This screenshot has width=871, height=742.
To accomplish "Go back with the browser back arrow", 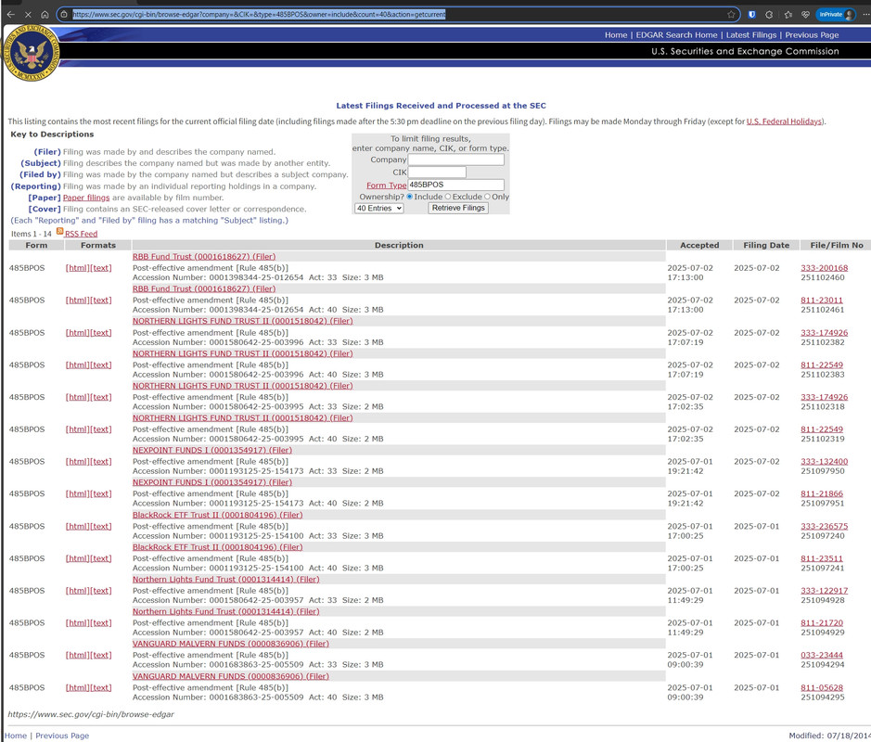I will tap(10, 15).
